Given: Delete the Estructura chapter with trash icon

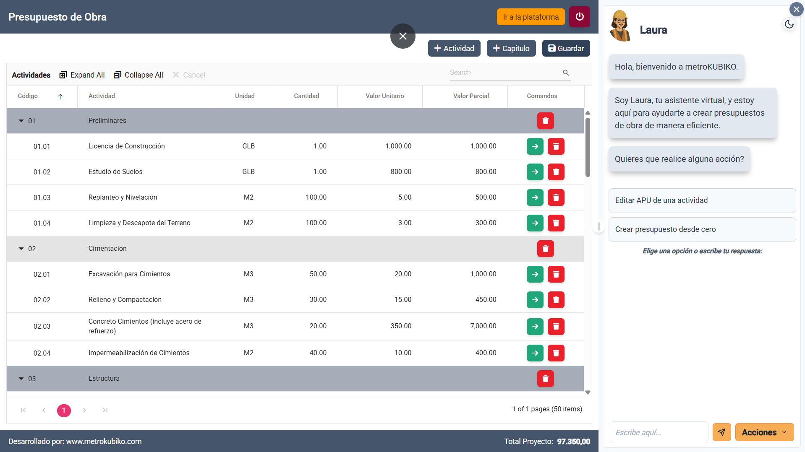Looking at the screenshot, I should tap(545, 379).
